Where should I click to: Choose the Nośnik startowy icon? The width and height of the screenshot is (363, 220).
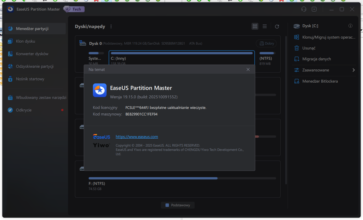tap(10, 79)
